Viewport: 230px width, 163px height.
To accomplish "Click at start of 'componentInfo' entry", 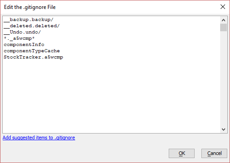I will (4, 45).
